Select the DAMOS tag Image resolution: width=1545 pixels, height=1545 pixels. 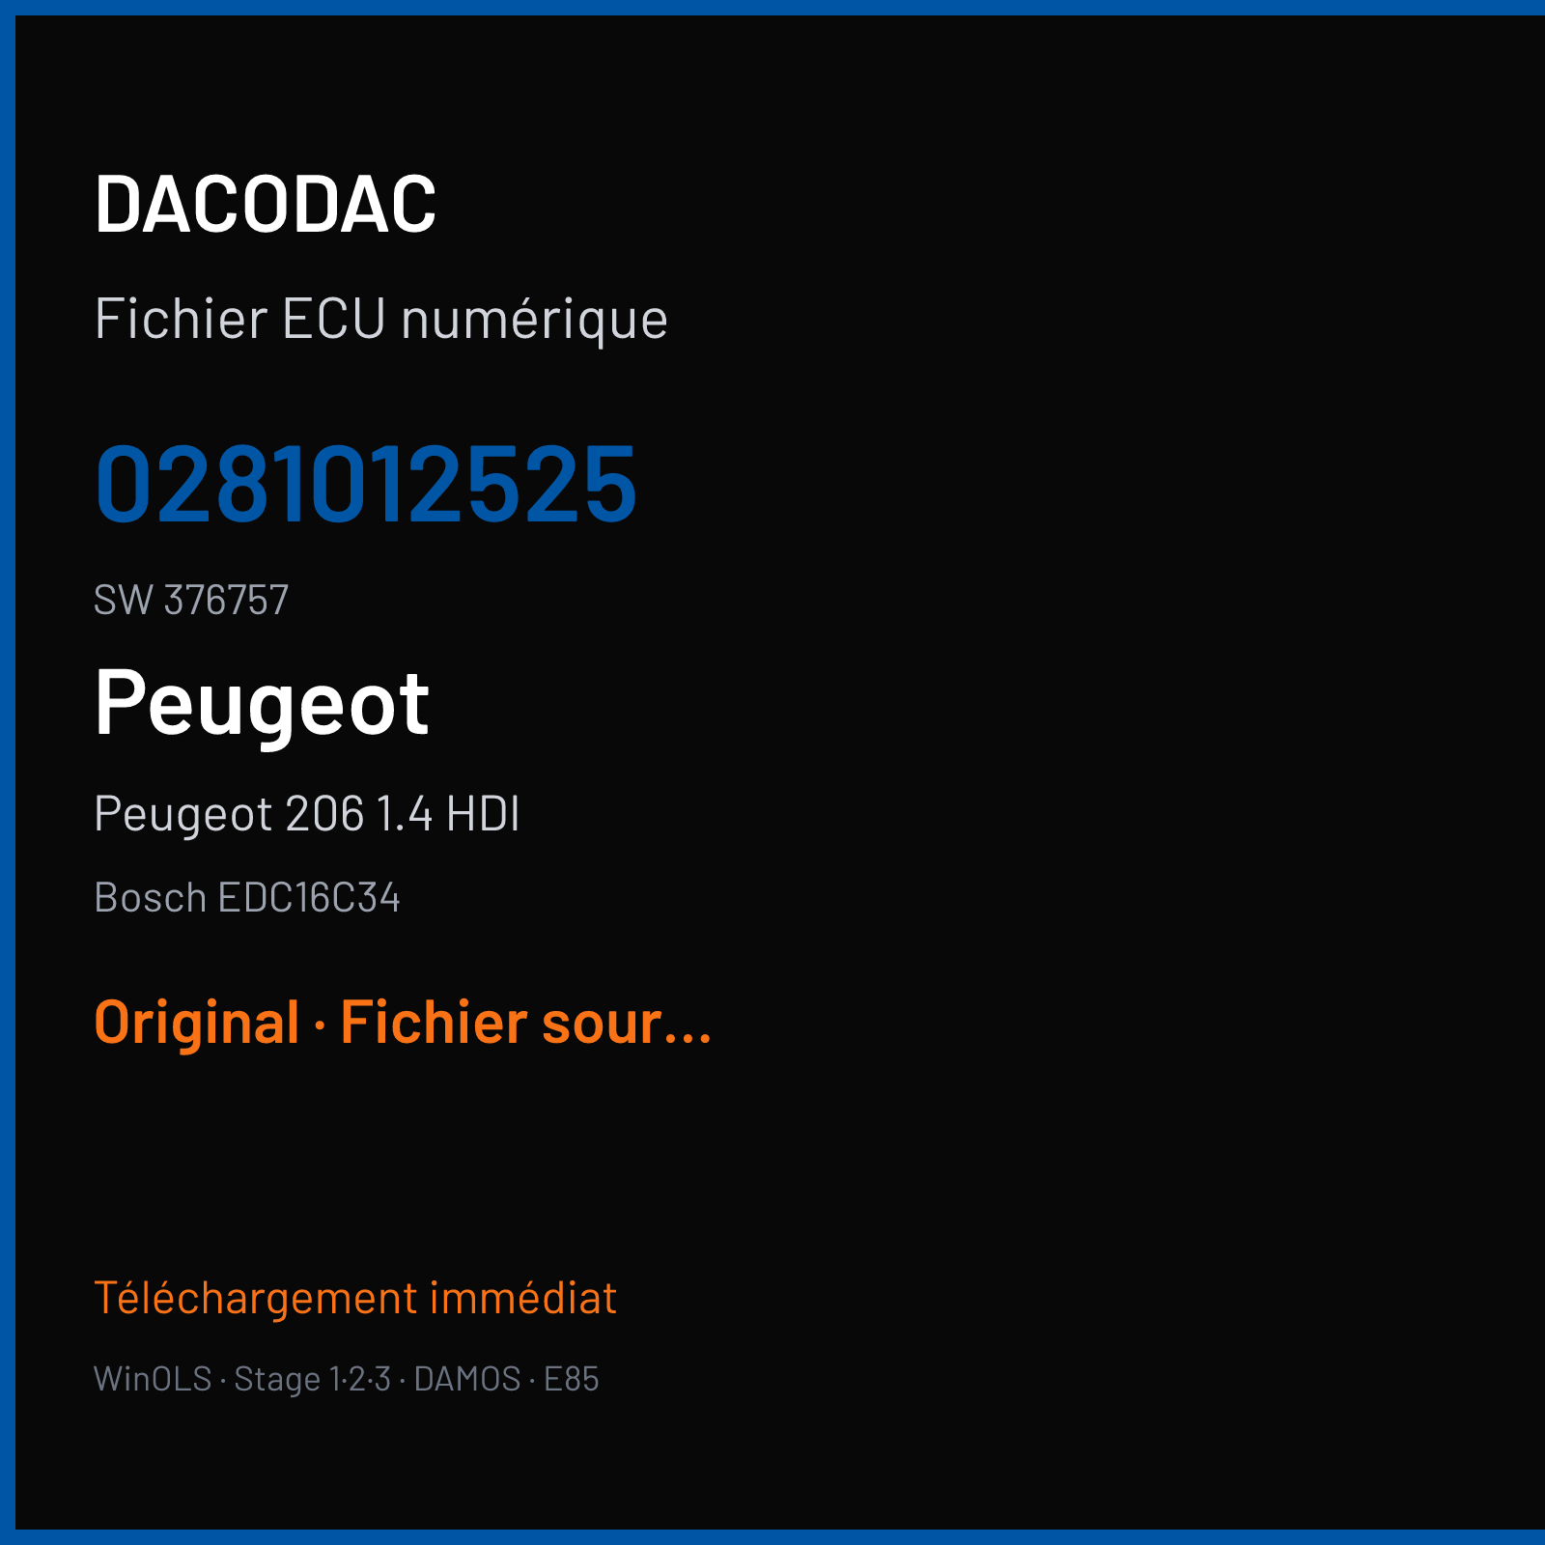tap(467, 1379)
